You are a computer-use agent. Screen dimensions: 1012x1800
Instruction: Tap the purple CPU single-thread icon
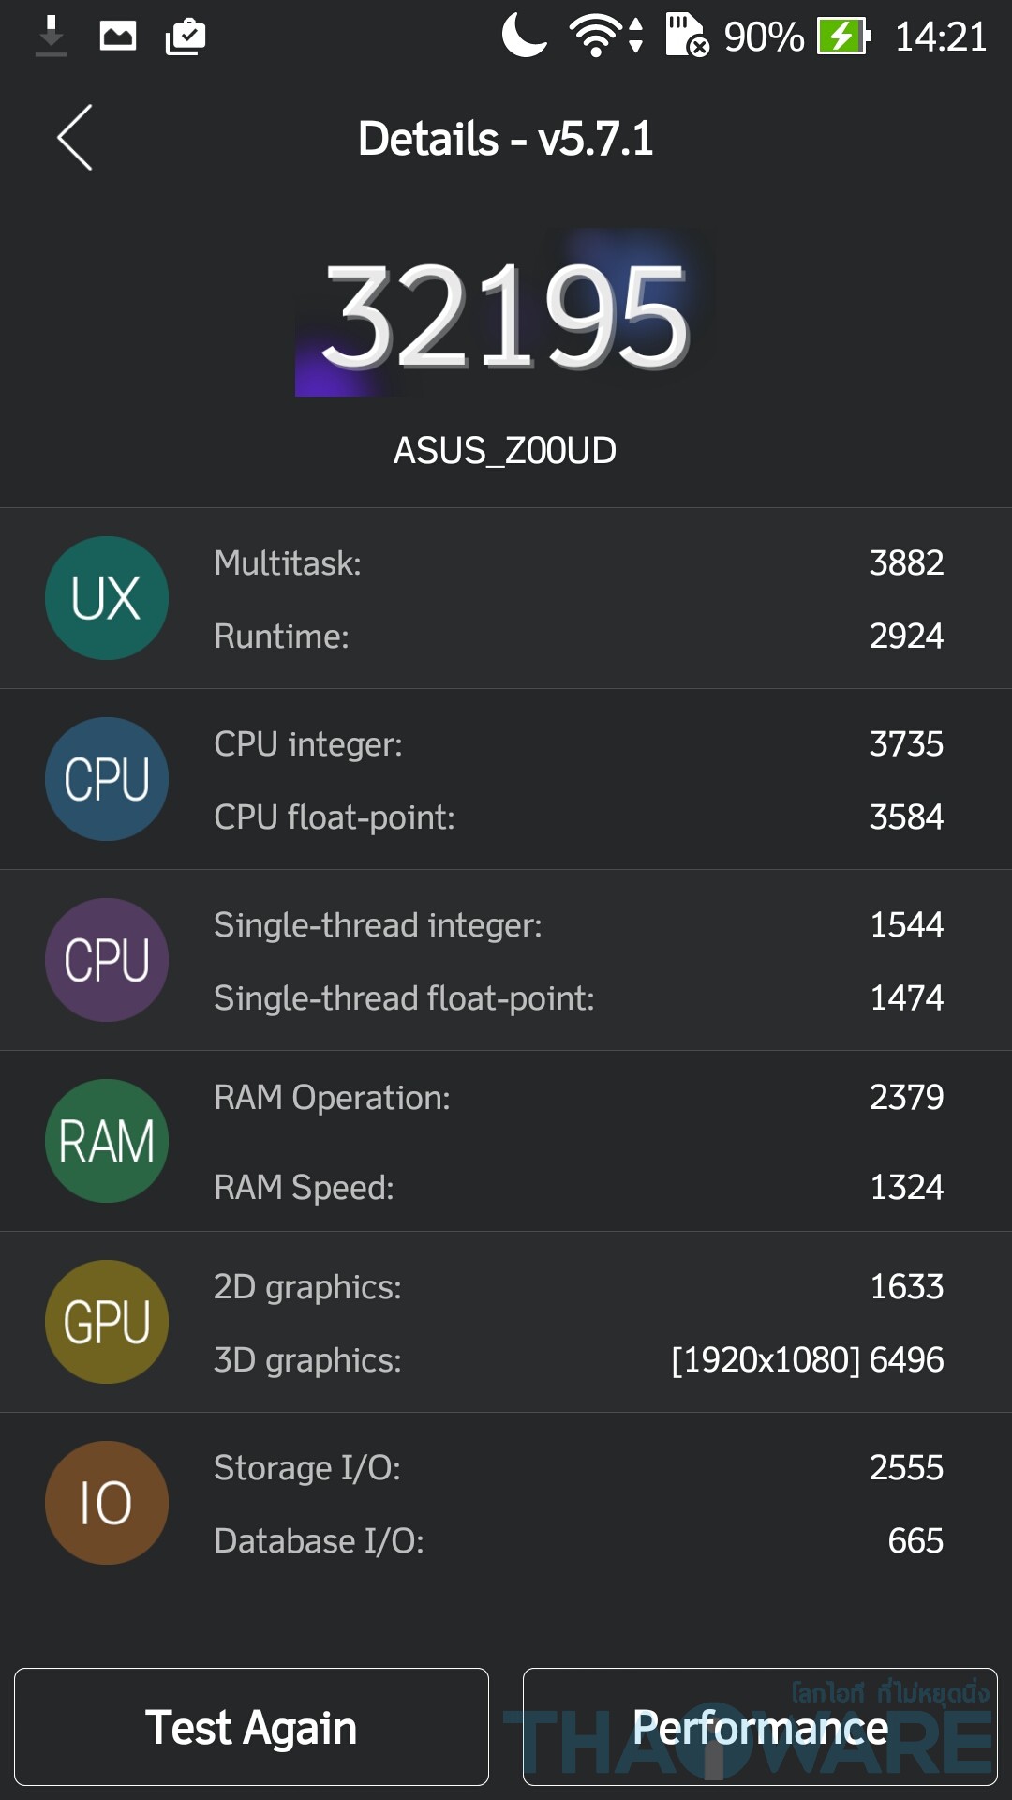pyautogui.click(x=107, y=960)
